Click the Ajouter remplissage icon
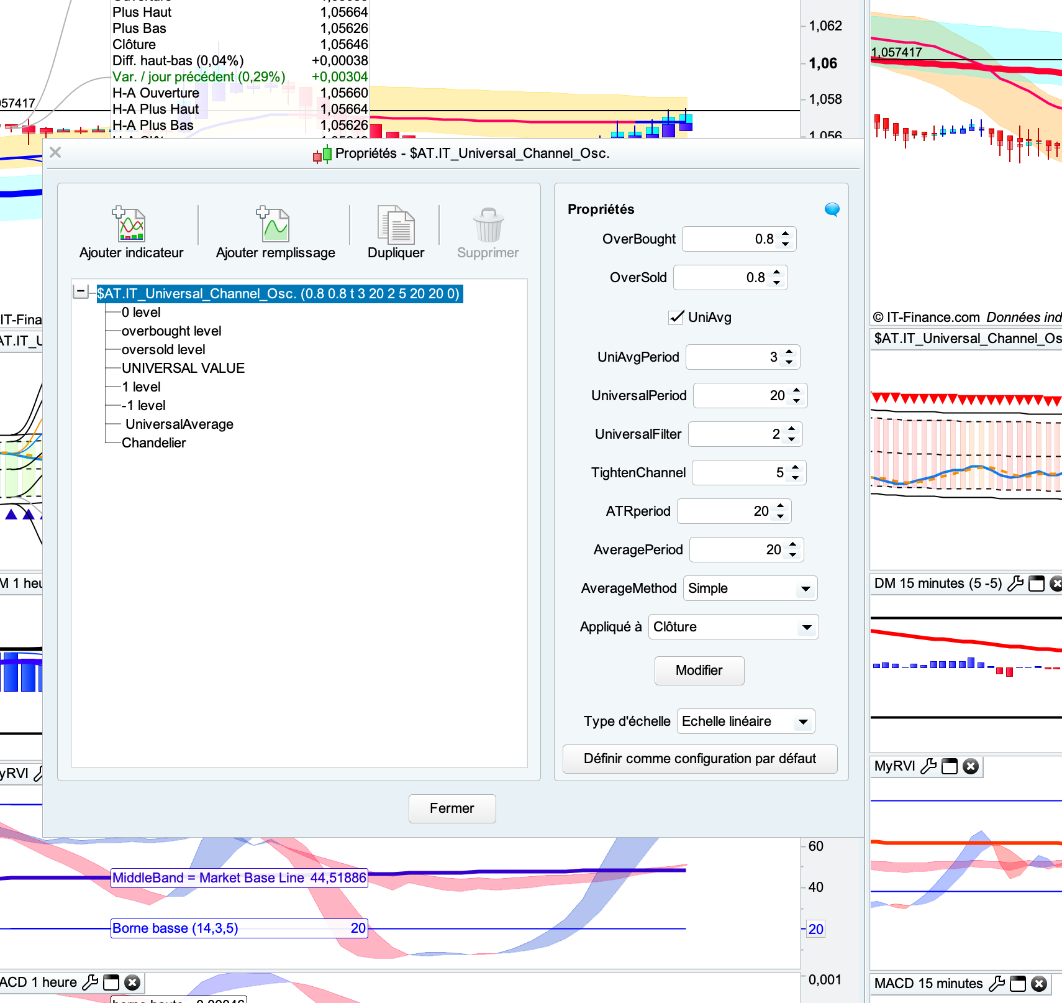 pos(273,224)
